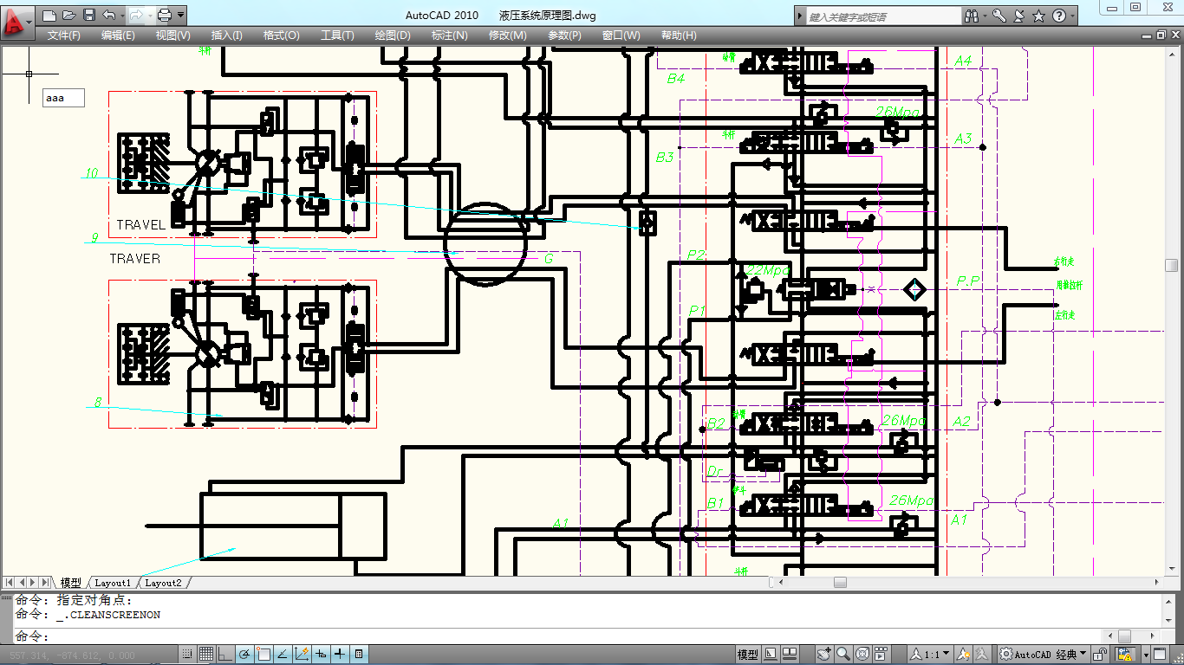Select the Pan hand tool in status bar
Viewport: 1184px width, 665px height.
[824, 654]
